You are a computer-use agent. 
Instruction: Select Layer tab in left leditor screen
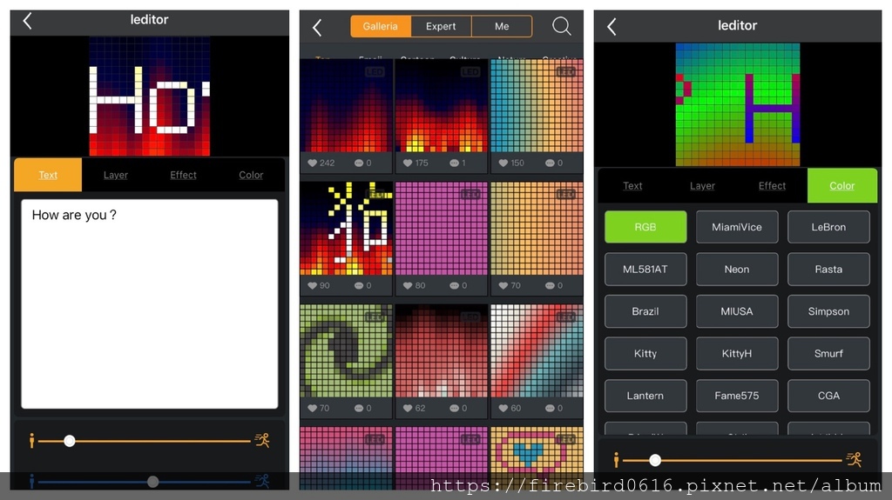(116, 175)
